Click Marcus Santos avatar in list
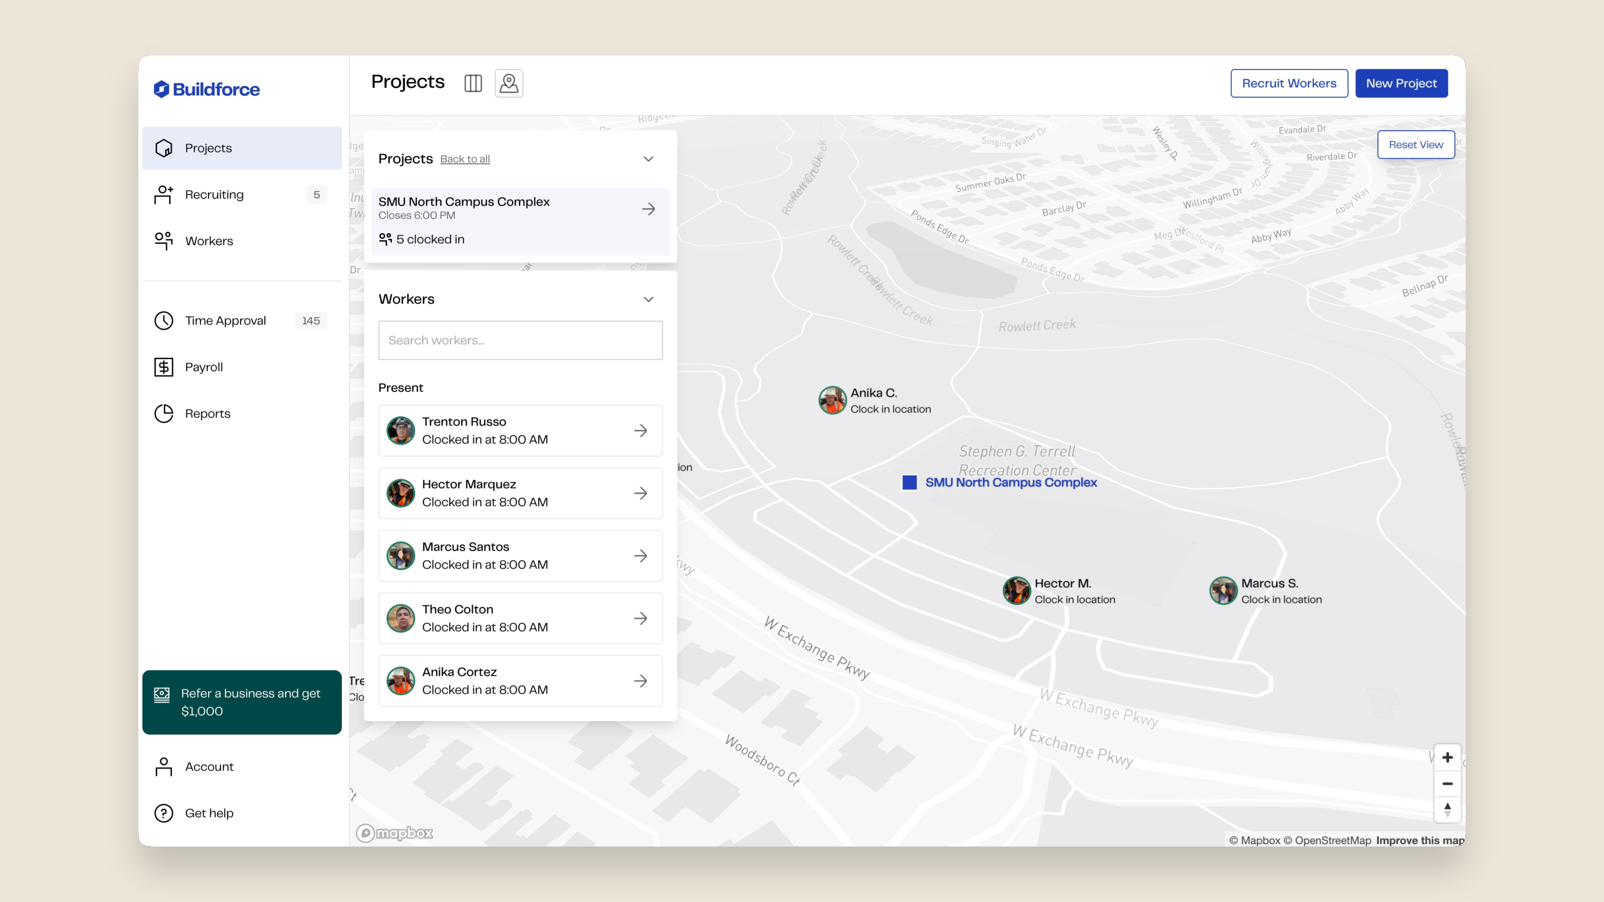Viewport: 1604px width, 902px height. tap(400, 556)
